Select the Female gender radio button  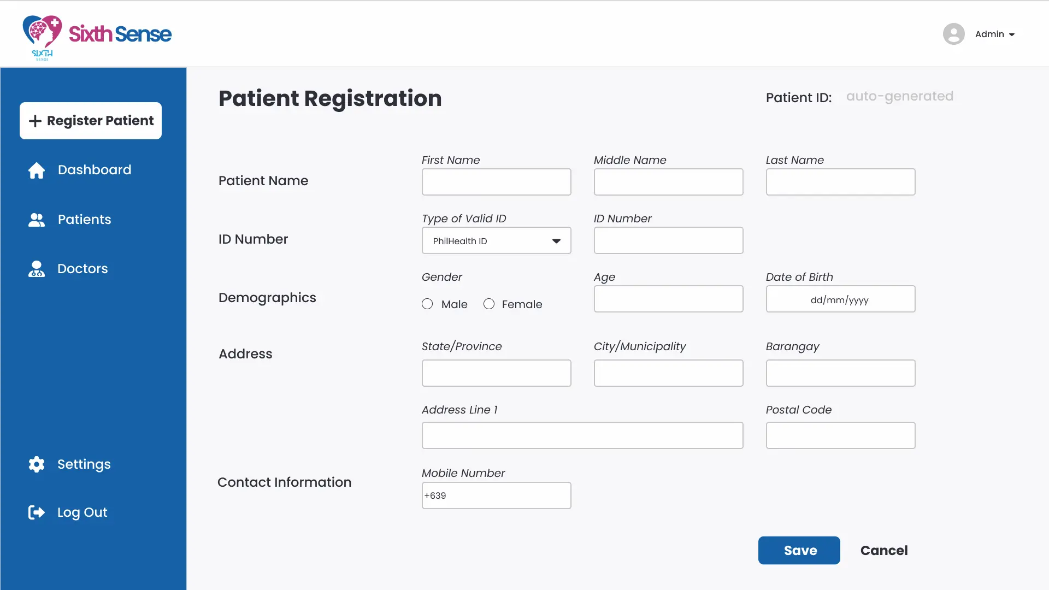489,304
